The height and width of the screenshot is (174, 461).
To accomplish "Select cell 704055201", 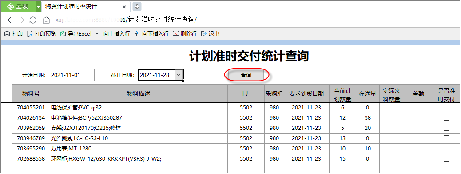I will [x=31, y=108].
